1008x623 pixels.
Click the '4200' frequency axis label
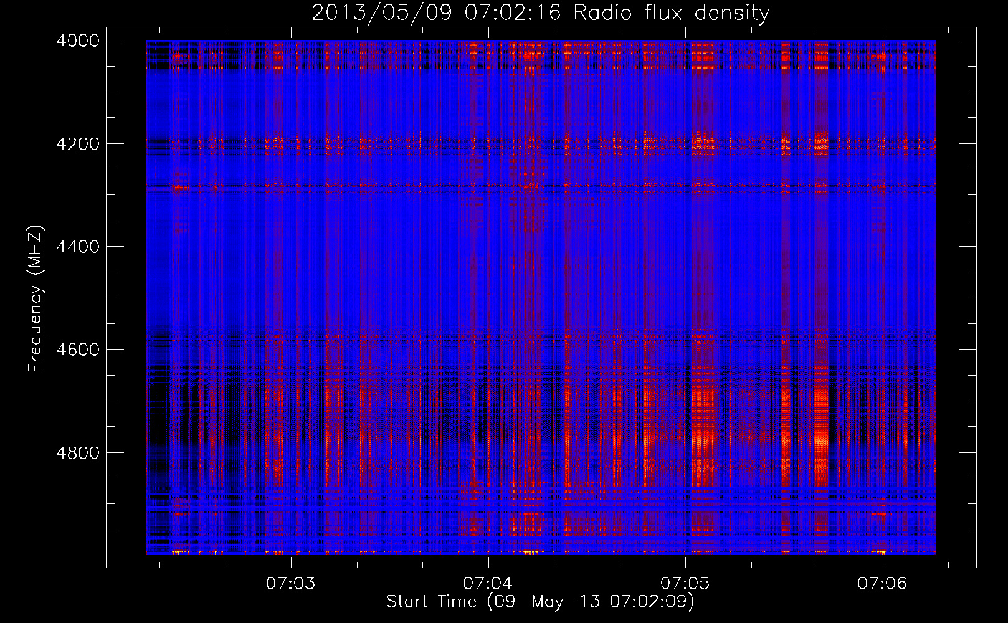pyautogui.click(x=78, y=144)
